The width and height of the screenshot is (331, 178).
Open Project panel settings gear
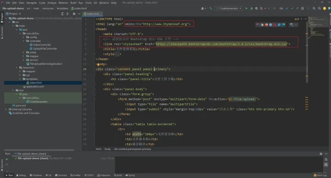click(74, 14)
